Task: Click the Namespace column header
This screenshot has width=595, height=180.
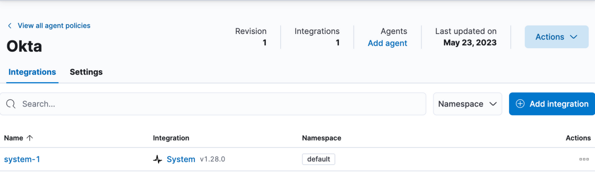Action: point(321,138)
